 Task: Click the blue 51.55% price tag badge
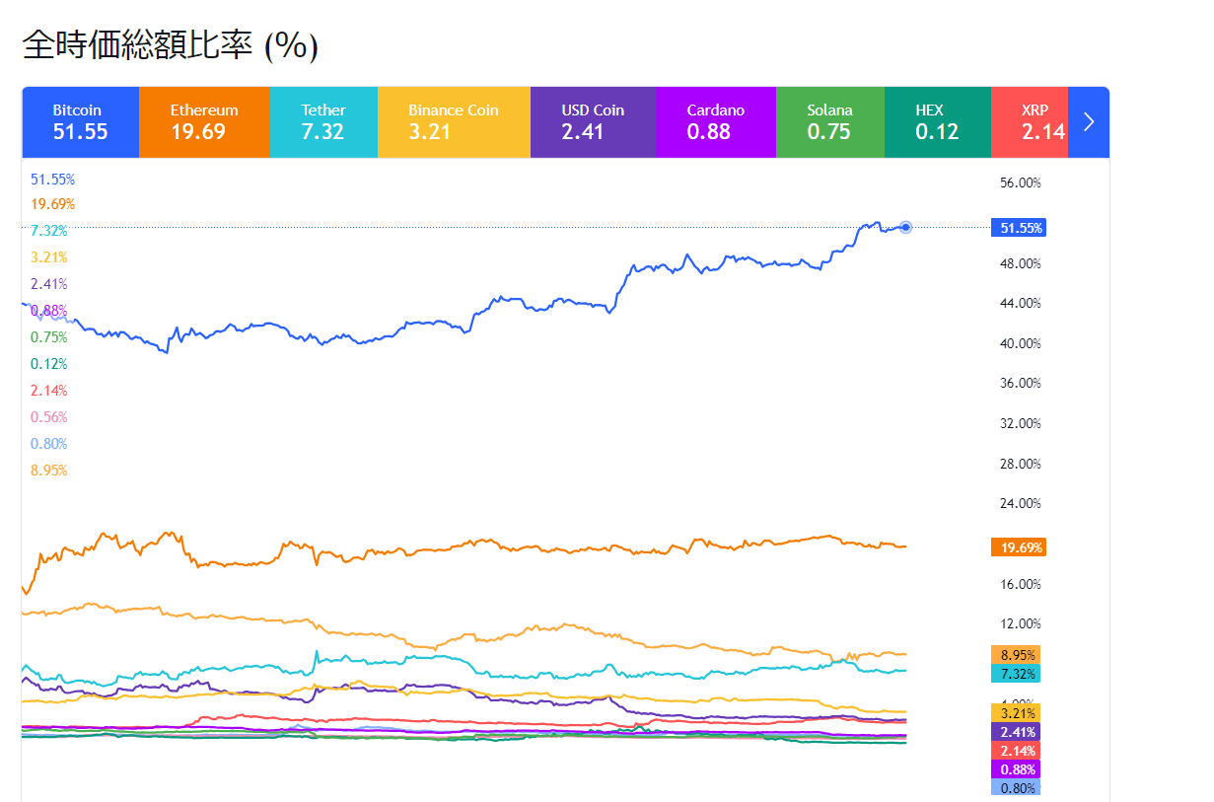point(1018,227)
